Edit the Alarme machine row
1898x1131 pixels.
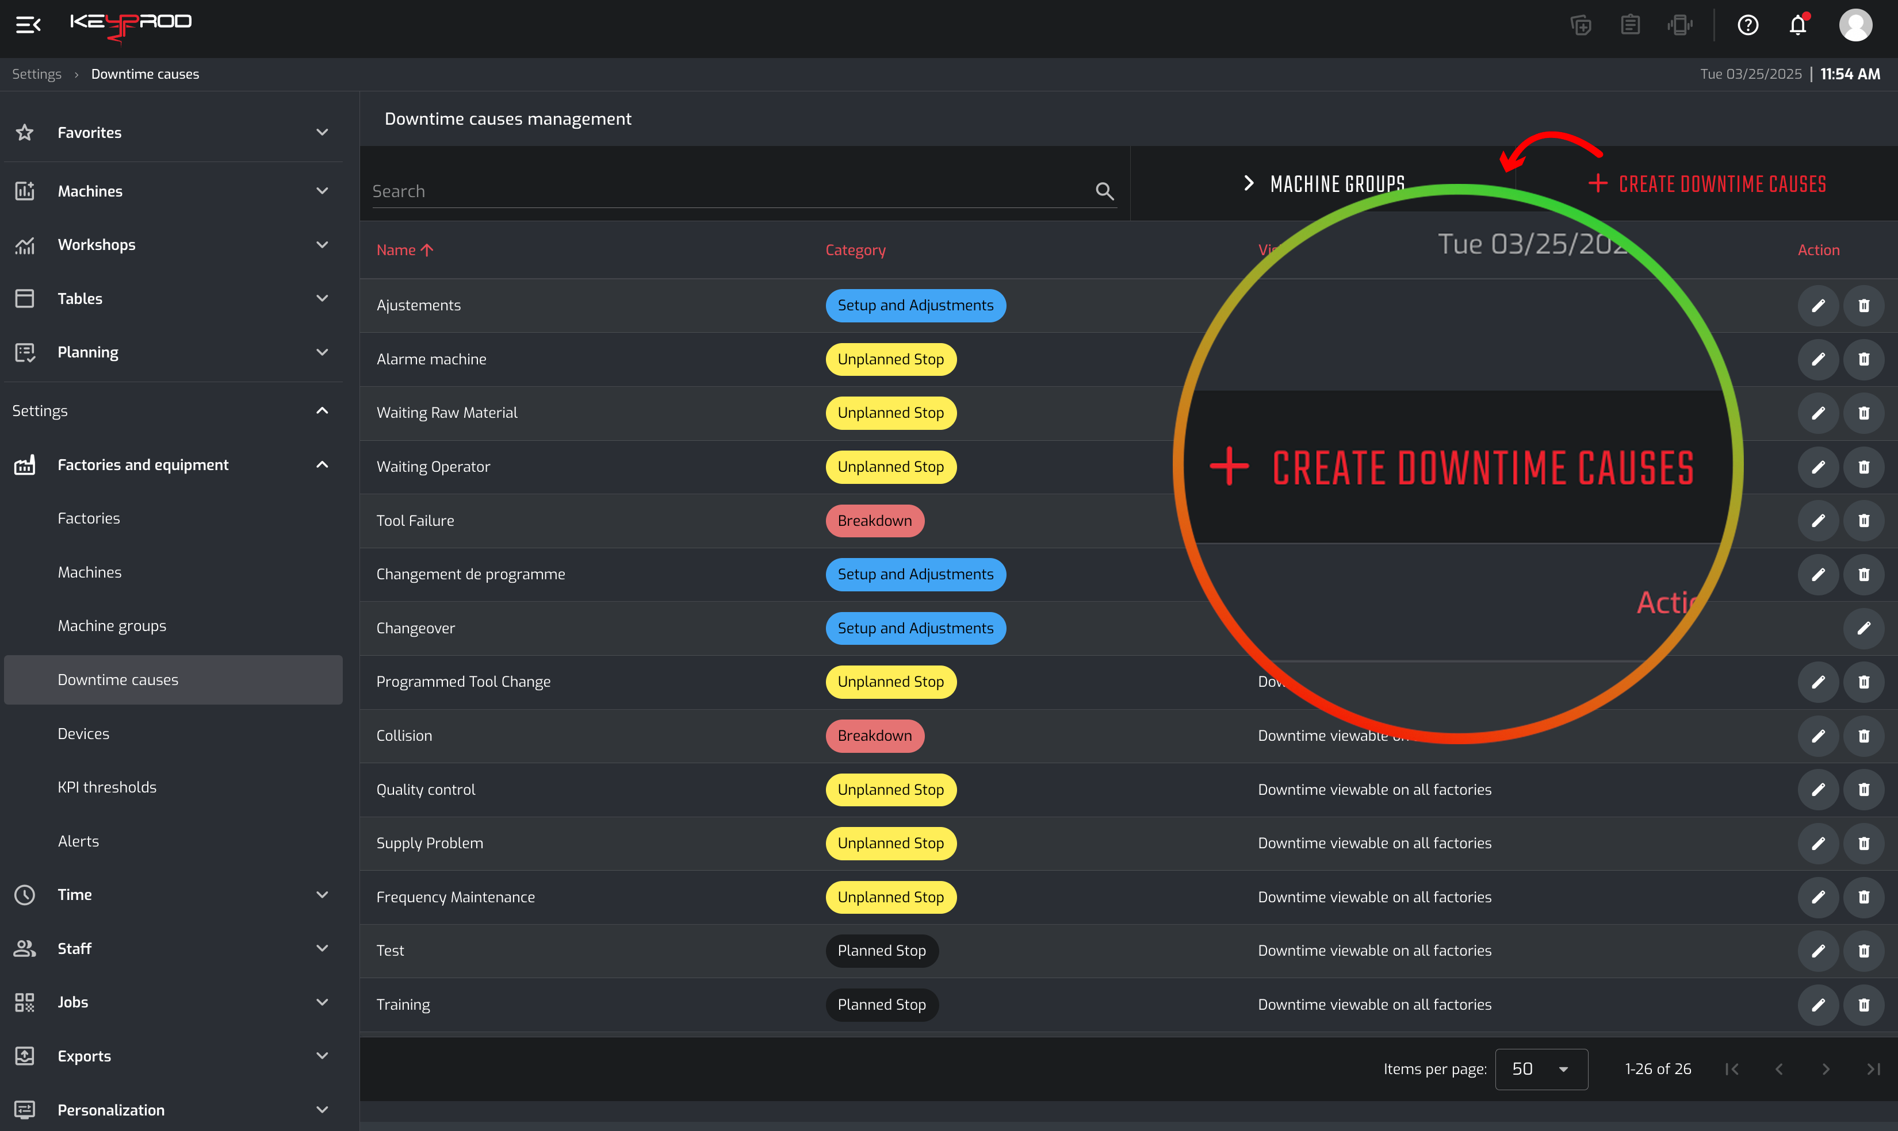click(x=1818, y=359)
